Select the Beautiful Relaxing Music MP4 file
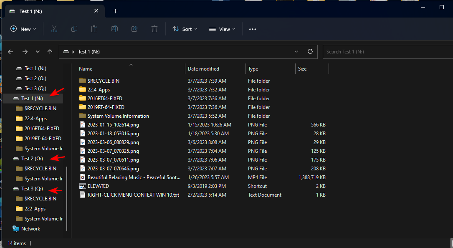Image resolution: width=453 pixels, height=248 pixels. pyautogui.click(x=134, y=177)
